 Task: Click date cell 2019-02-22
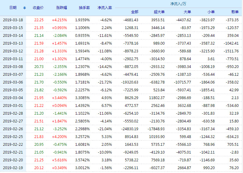coord(13,144)
